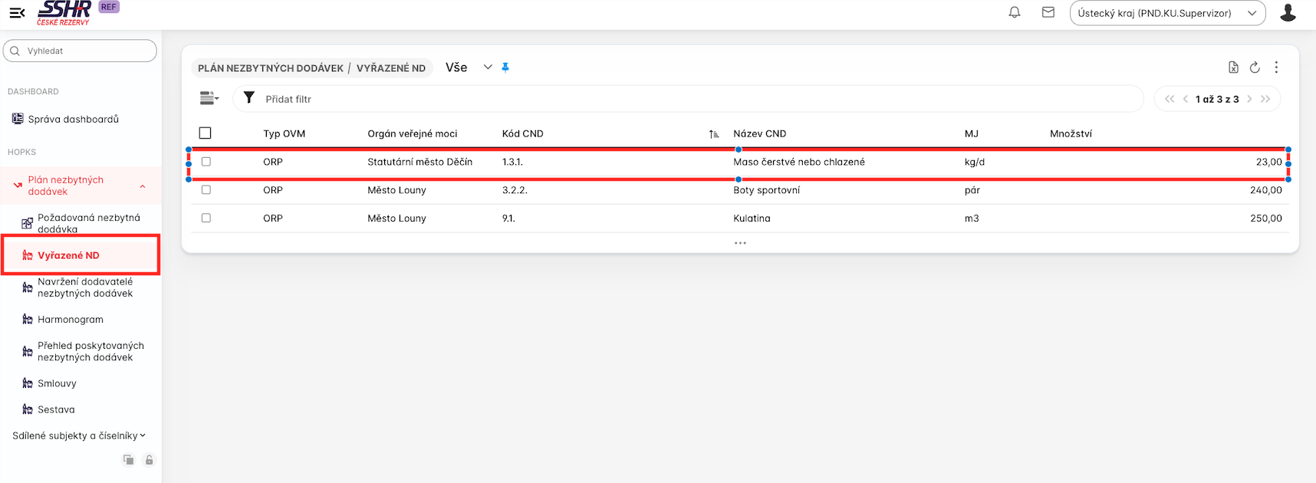Open the Ústecký kraj role dropdown
The image size is (1316, 483).
pos(1166,13)
